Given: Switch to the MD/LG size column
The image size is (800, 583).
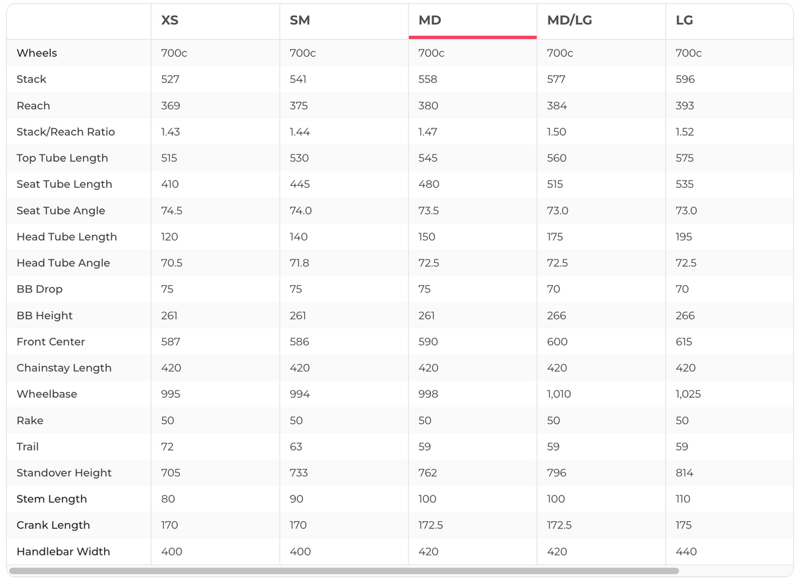Looking at the screenshot, I should tap(569, 20).
